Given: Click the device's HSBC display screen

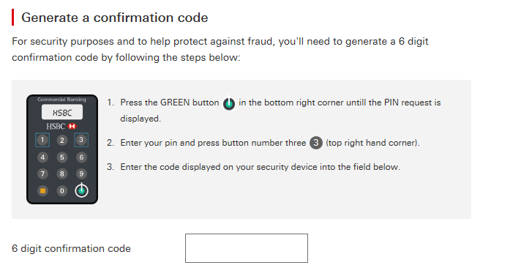Looking at the screenshot, I should pyautogui.click(x=62, y=112).
